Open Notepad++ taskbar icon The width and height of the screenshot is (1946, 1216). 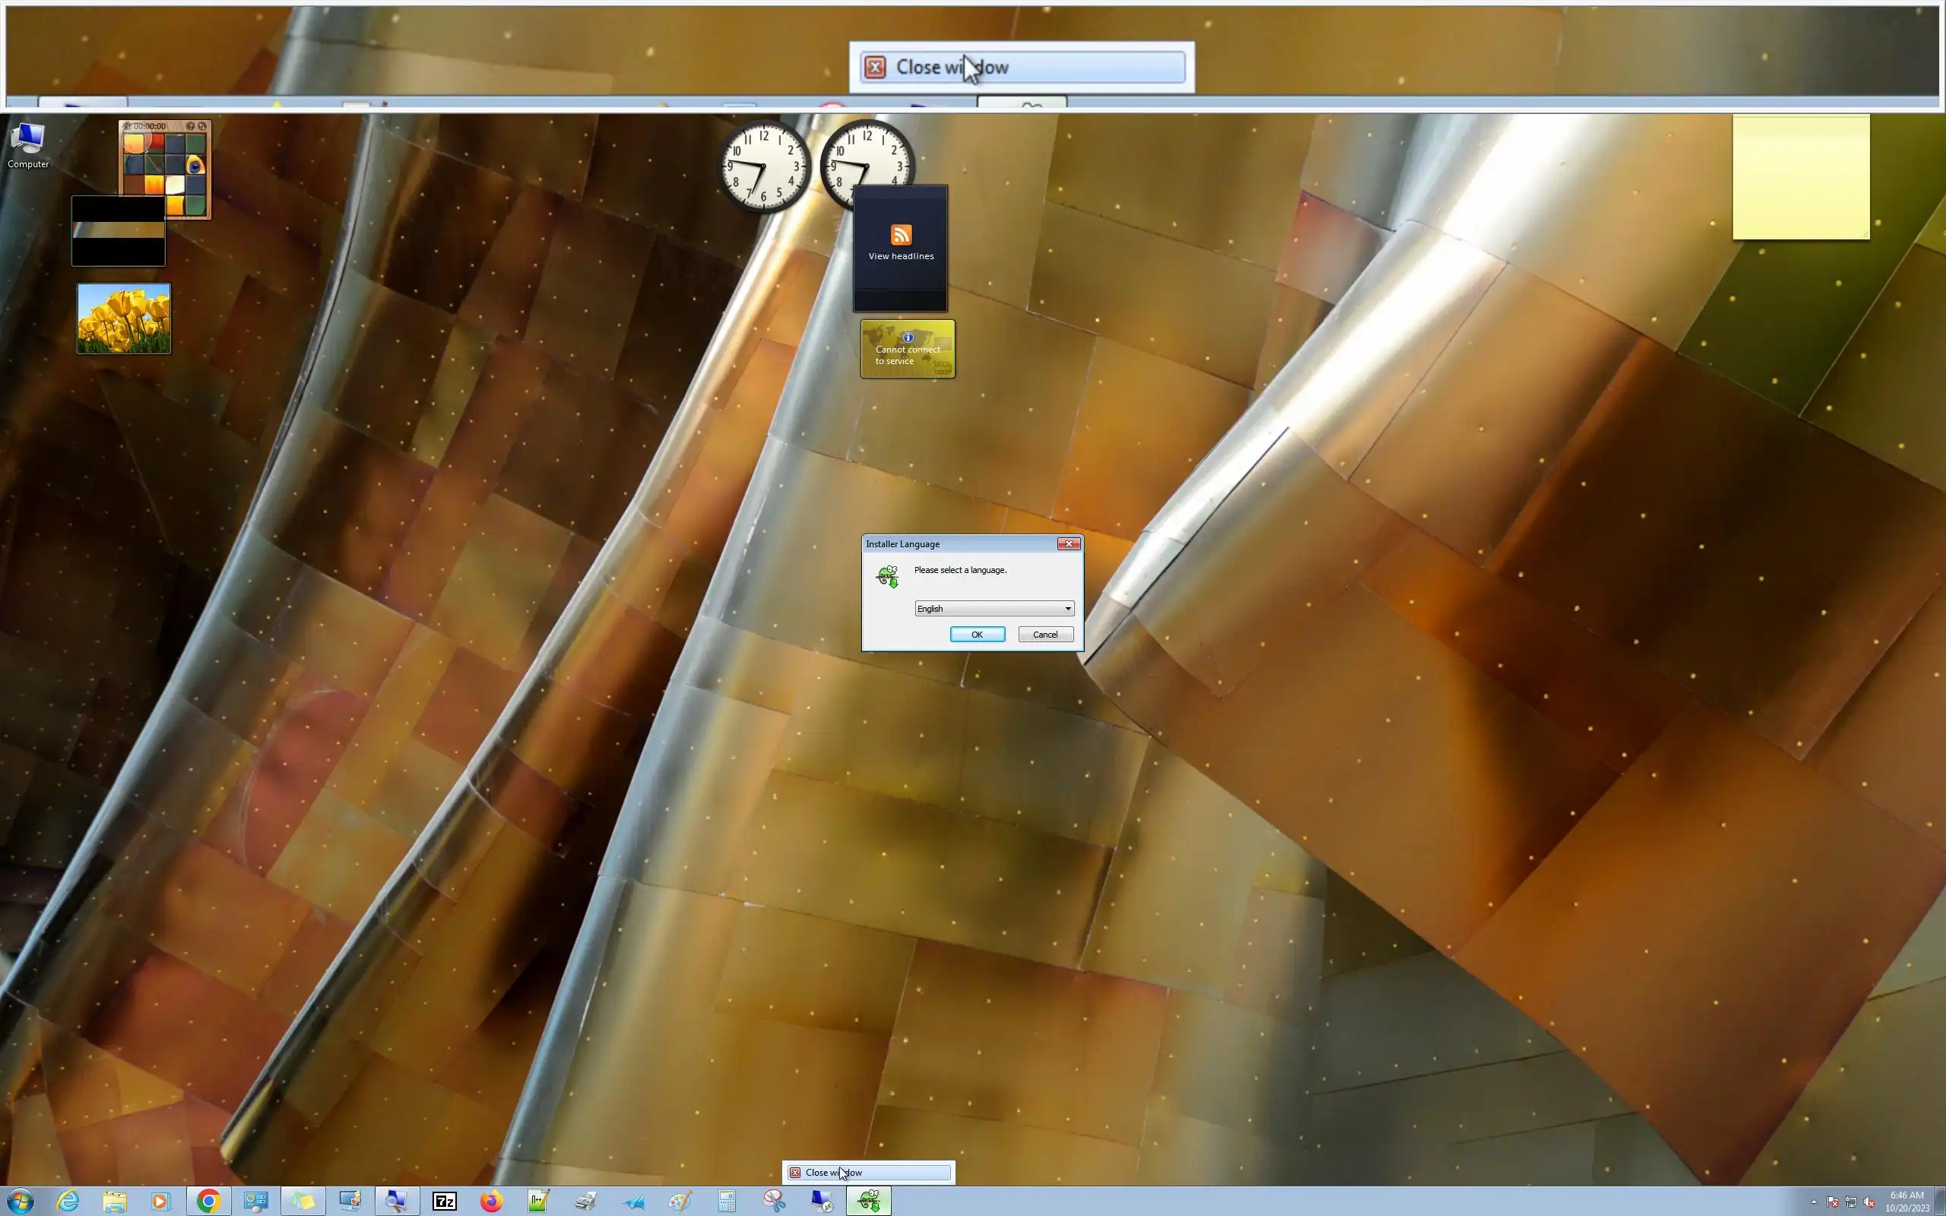point(538,1202)
